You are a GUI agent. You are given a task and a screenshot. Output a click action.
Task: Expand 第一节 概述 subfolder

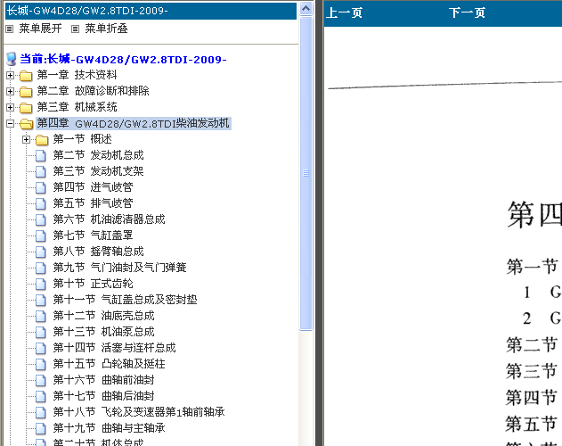click(x=26, y=139)
